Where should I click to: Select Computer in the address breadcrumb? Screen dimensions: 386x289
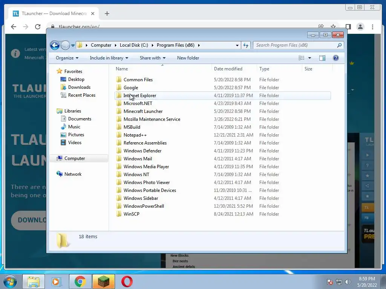[x=101, y=45]
